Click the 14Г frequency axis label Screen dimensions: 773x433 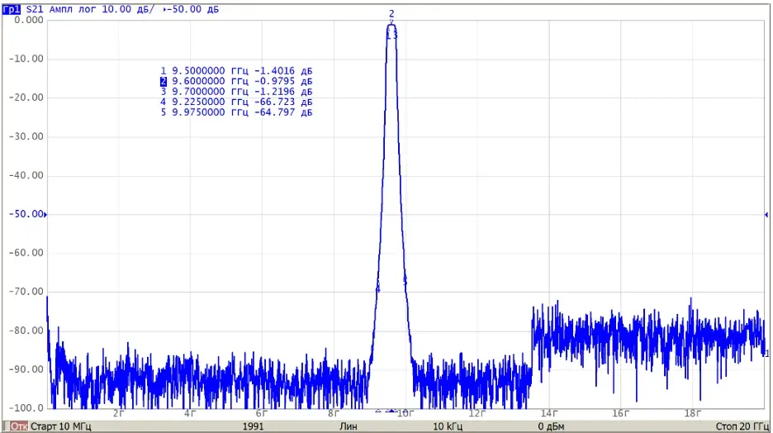pos(548,413)
